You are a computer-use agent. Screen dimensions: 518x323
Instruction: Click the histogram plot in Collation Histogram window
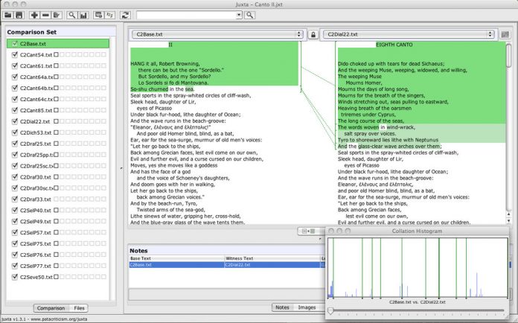(418, 268)
